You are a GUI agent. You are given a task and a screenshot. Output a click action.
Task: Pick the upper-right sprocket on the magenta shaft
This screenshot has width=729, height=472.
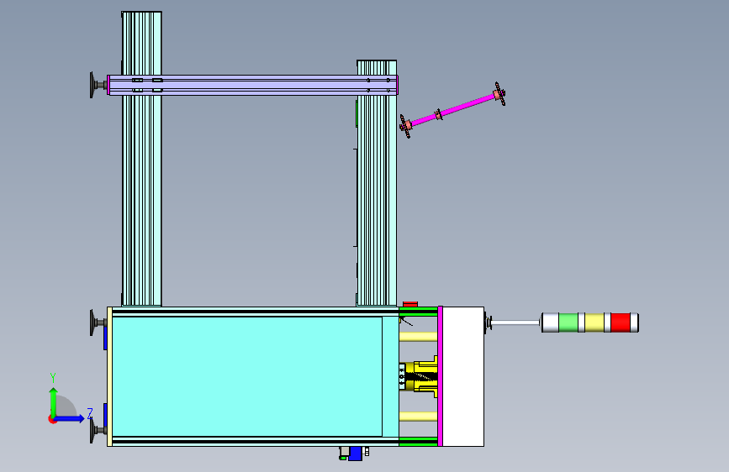pos(499,94)
